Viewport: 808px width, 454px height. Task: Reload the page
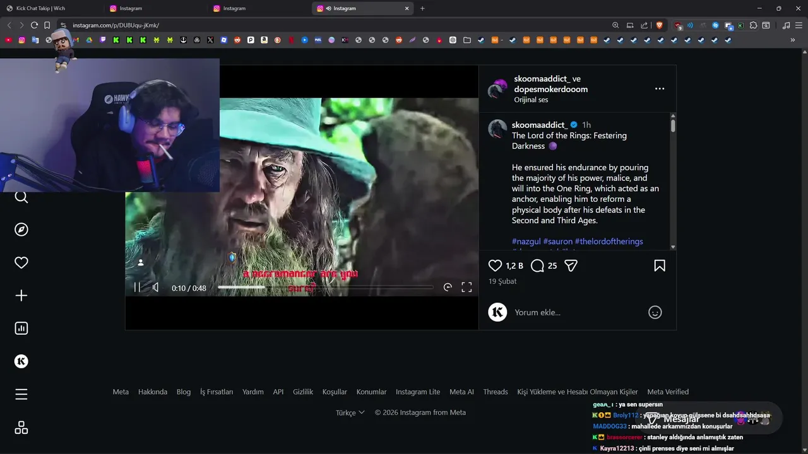(34, 25)
